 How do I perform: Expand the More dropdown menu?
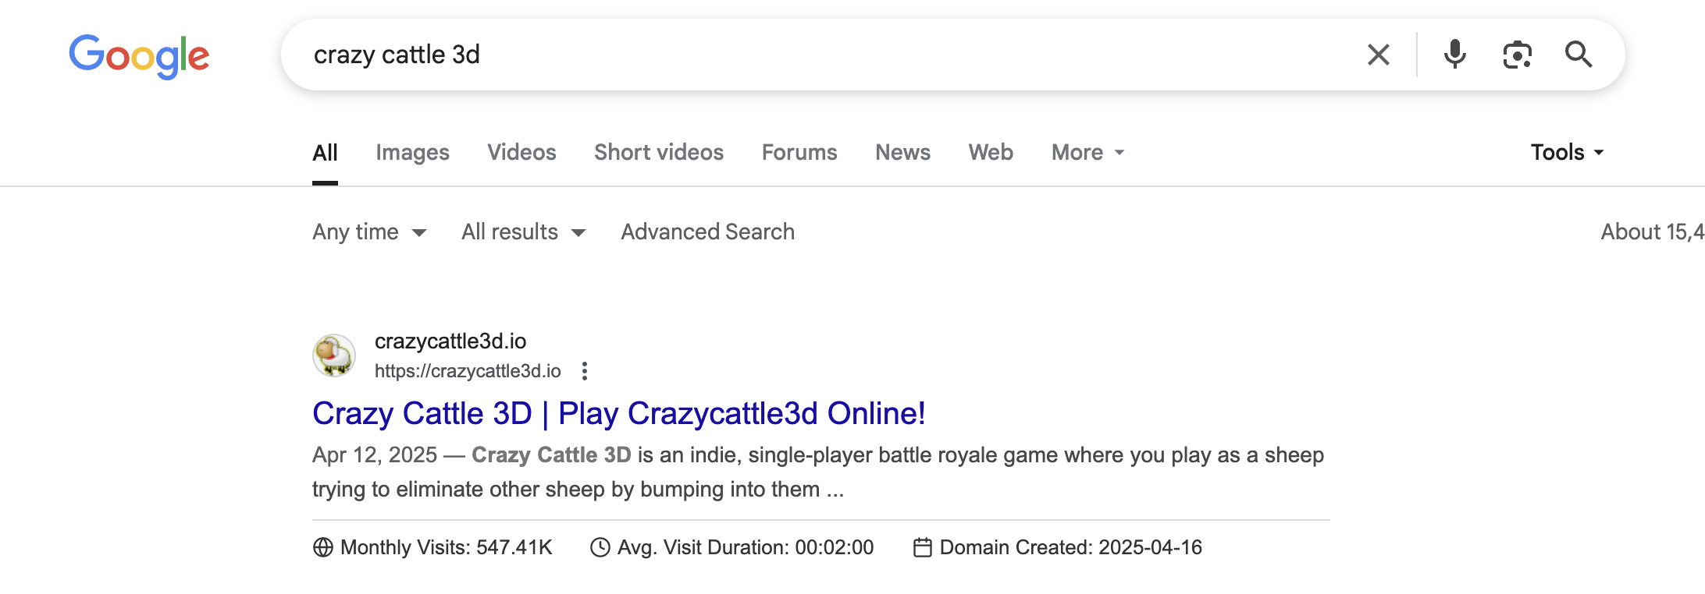(x=1088, y=153)
